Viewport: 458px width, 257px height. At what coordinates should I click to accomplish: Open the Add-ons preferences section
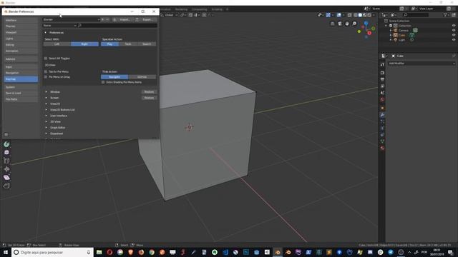click(x=21, y=59)
